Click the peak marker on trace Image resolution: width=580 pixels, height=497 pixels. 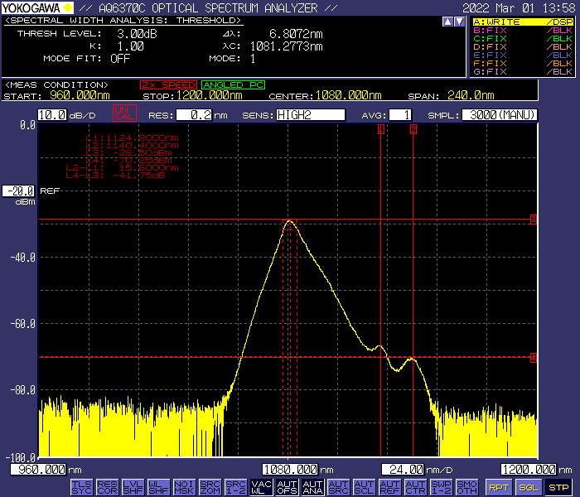(x=290, y=225)
